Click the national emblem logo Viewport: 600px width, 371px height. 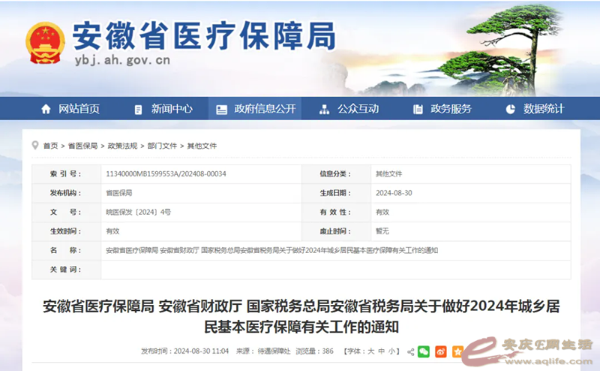click(45, 44)
